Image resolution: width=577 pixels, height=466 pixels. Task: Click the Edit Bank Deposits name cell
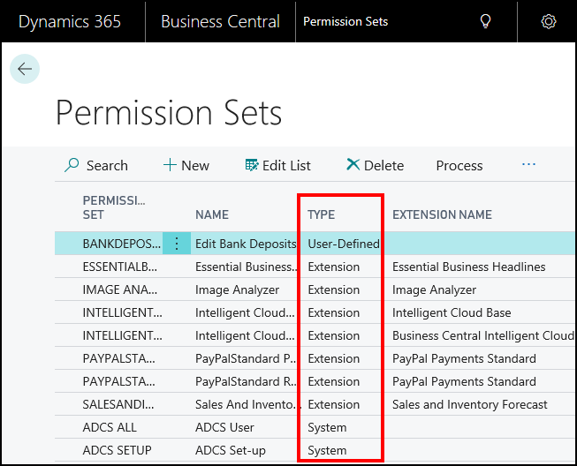[246, 244]
